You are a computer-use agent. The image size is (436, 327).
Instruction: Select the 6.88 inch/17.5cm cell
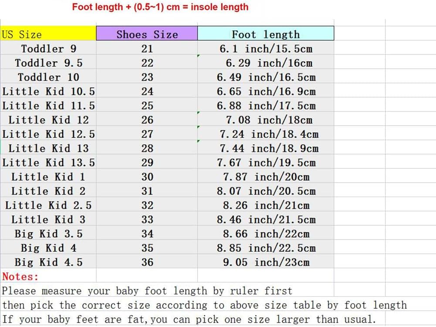pos(266,106)
